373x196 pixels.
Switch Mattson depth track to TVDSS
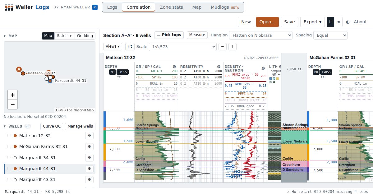pyautogui.click(x=123, y=72)
